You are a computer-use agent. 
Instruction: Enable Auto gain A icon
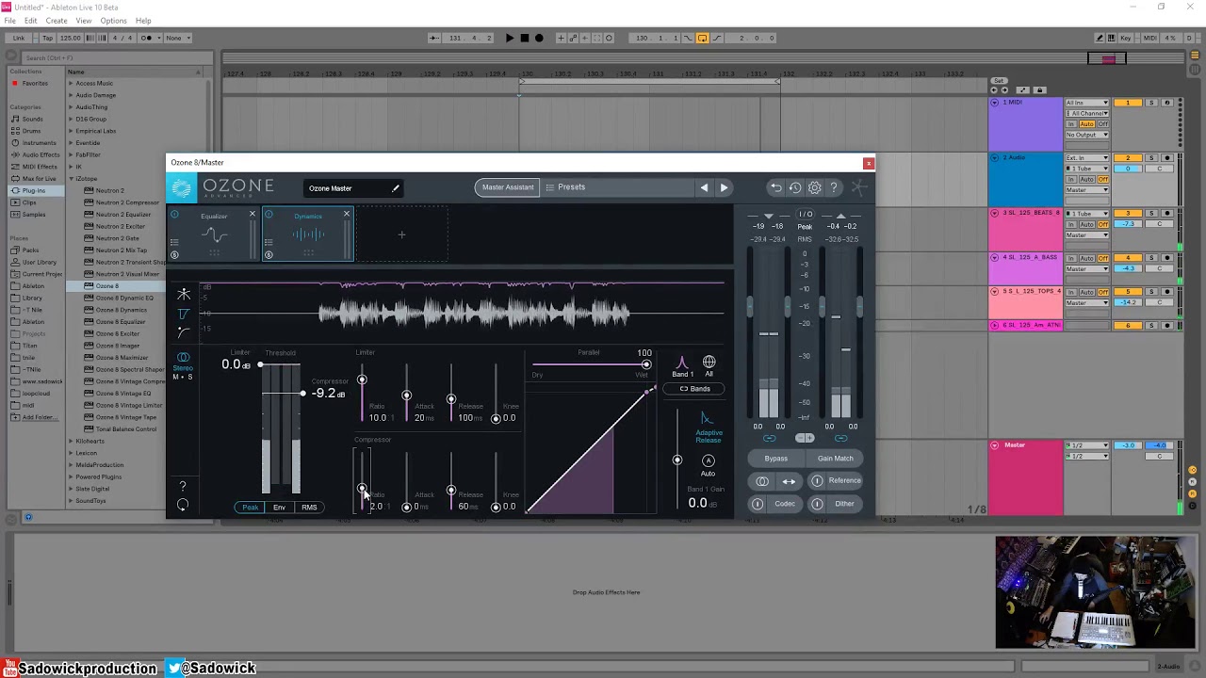click(x=708, y=460)
